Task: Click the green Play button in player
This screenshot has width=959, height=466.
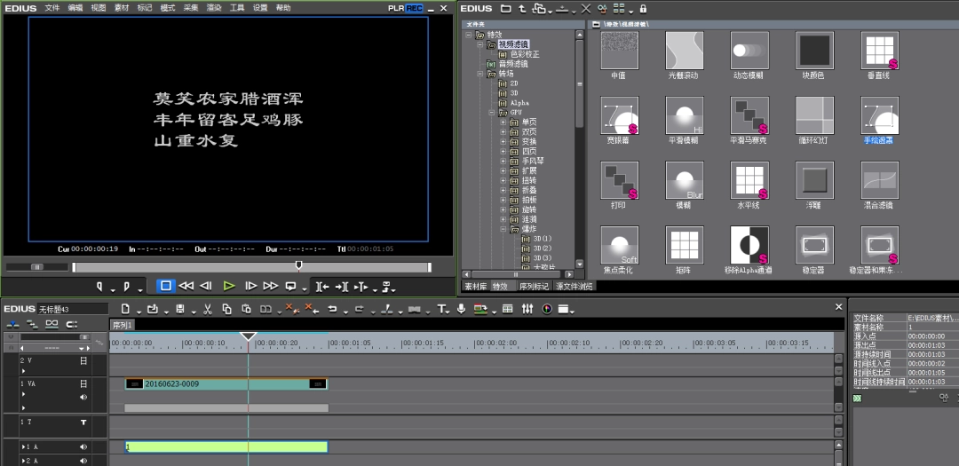Action: [x=229, y=286]
